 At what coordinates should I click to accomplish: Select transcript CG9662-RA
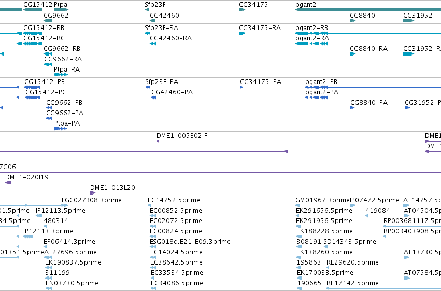[x=48, y=64]
